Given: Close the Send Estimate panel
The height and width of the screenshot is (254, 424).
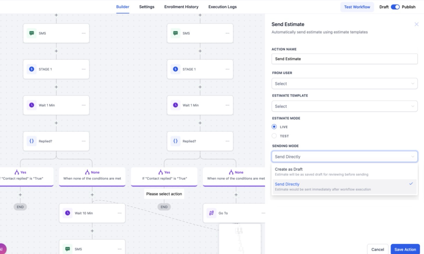Looking at the screenshot, I should click(416, 24).
